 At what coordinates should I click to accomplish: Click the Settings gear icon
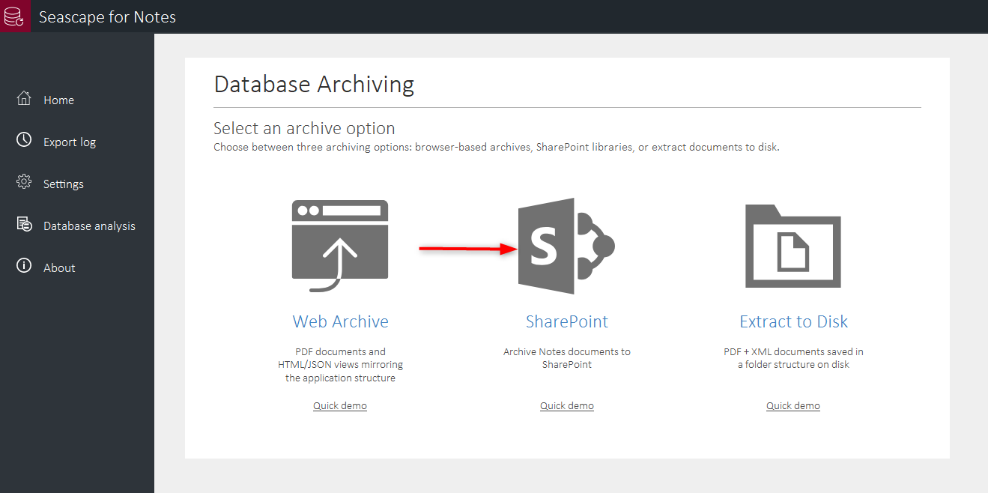[x=24, y=182]
